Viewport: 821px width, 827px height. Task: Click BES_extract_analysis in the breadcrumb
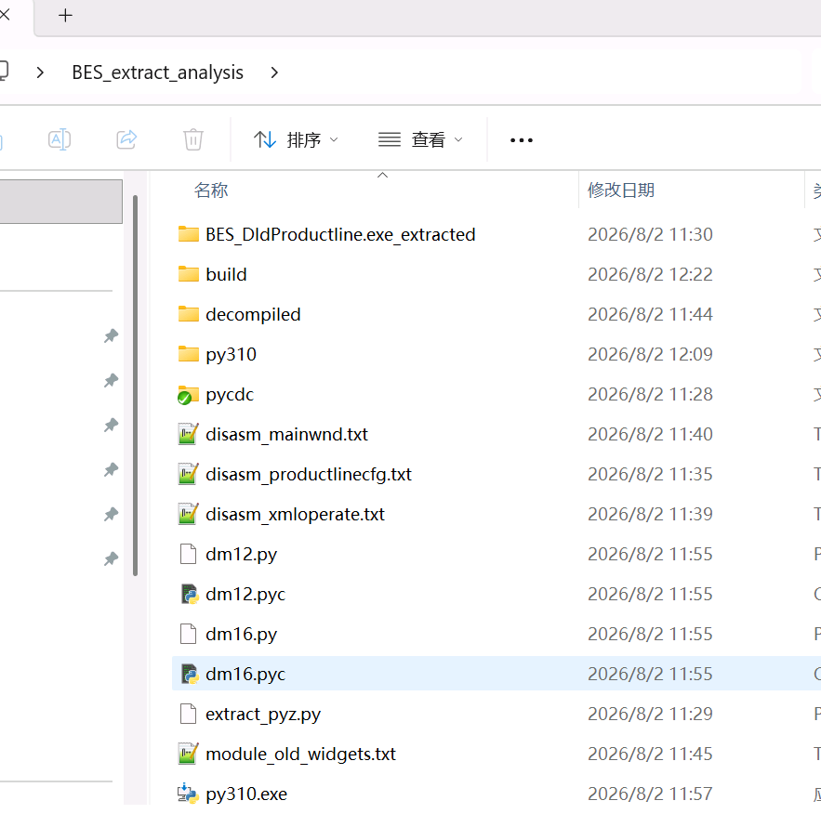158,72
